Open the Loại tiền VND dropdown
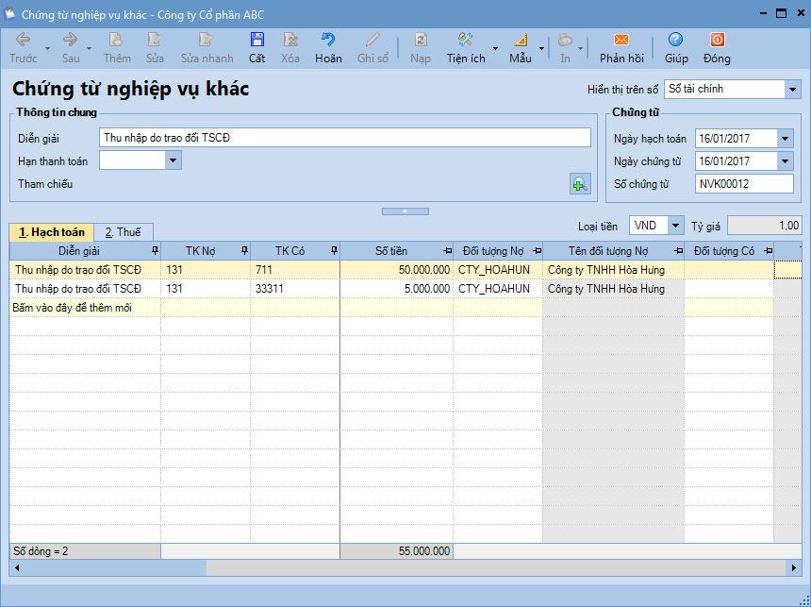 click(x=675, y=226)
